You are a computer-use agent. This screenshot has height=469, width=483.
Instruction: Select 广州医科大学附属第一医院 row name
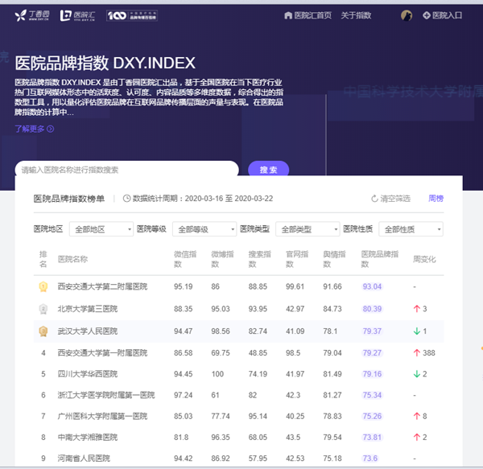(x=102, y=416)
